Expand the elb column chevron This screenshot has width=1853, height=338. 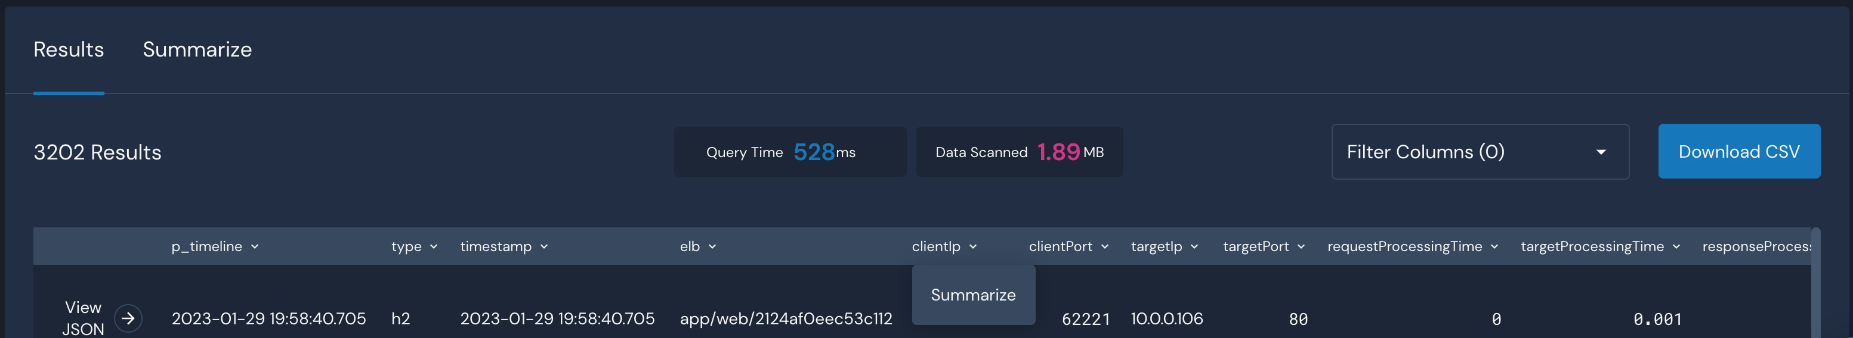[712, 247]
